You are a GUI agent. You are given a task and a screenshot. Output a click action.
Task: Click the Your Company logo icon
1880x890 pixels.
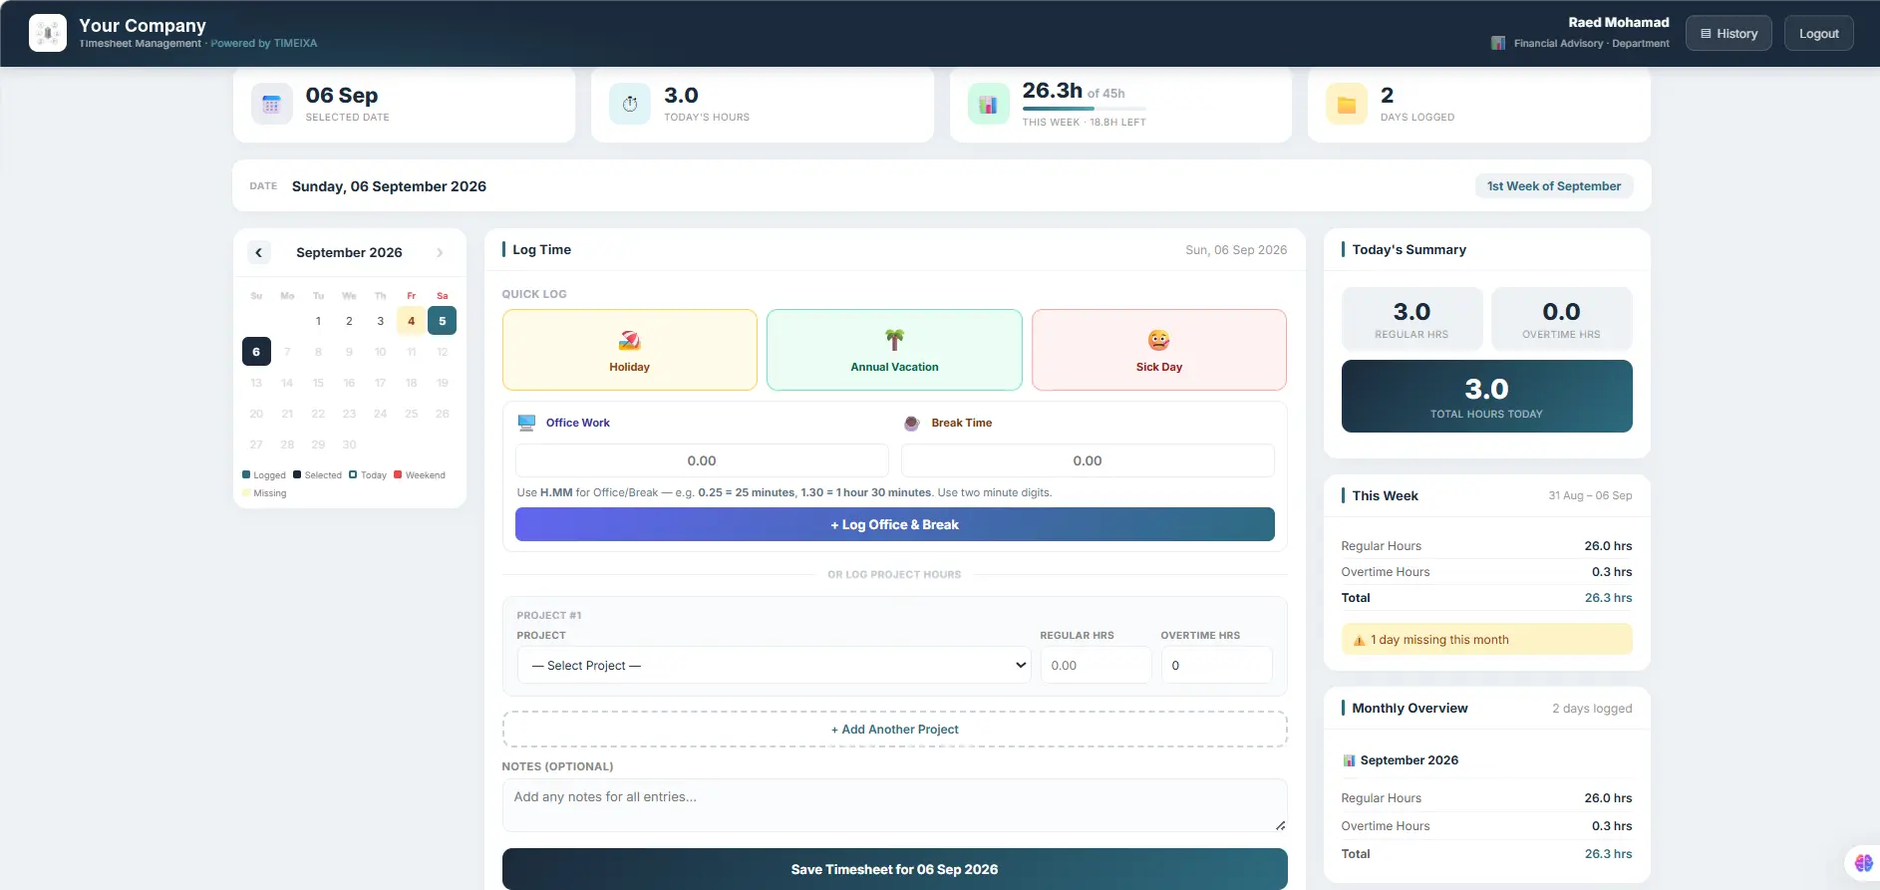tap(48, 33)
